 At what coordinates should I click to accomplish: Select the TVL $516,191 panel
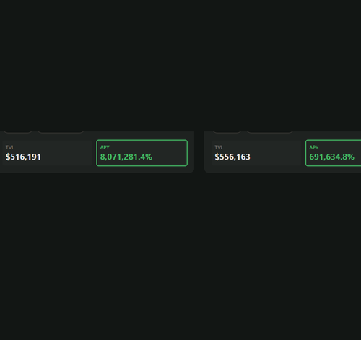pos(48,153)
